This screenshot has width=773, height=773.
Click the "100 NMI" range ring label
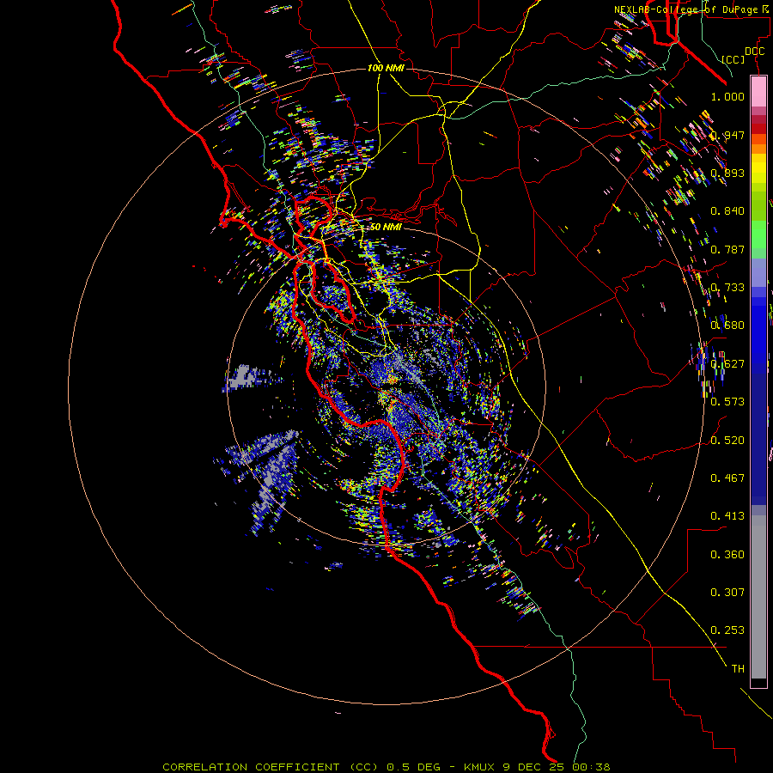coord(386,68)
